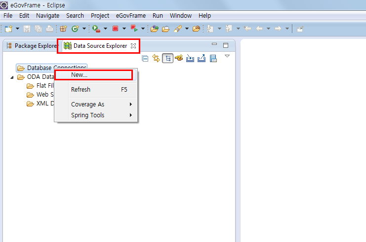
Task: Click the Export Profiles icon
Action: pyautogui.click(x=202, y=58)
